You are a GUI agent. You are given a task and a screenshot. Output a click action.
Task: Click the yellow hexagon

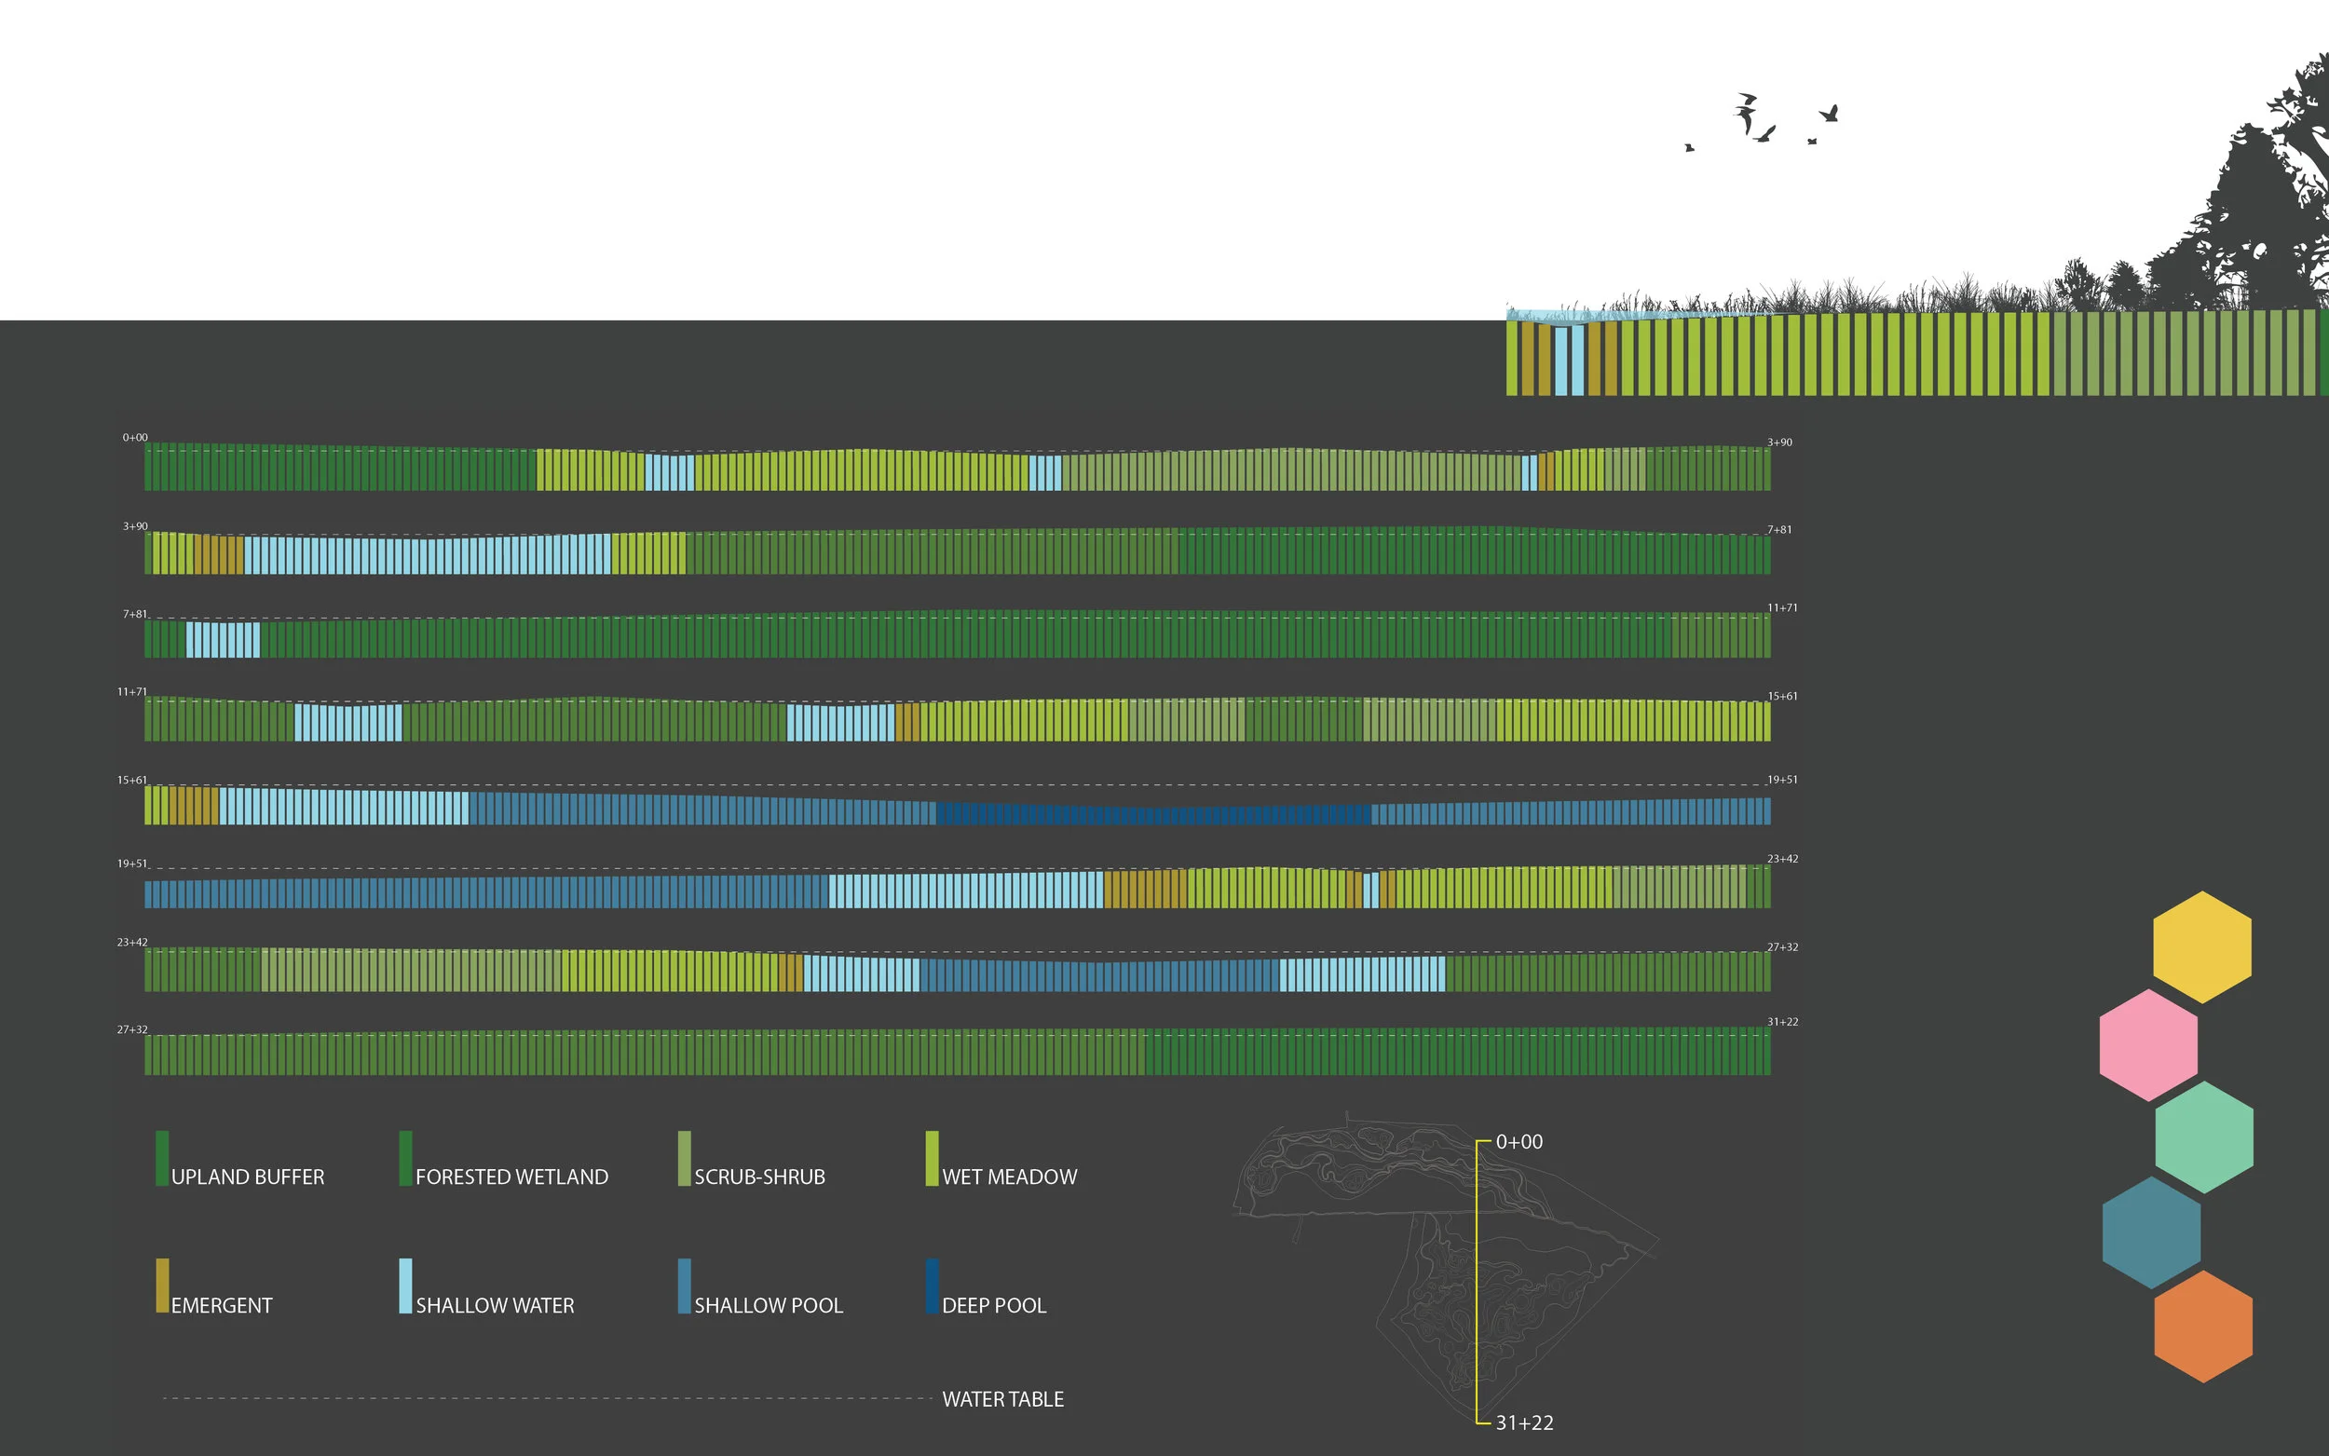pos(2201,946)
